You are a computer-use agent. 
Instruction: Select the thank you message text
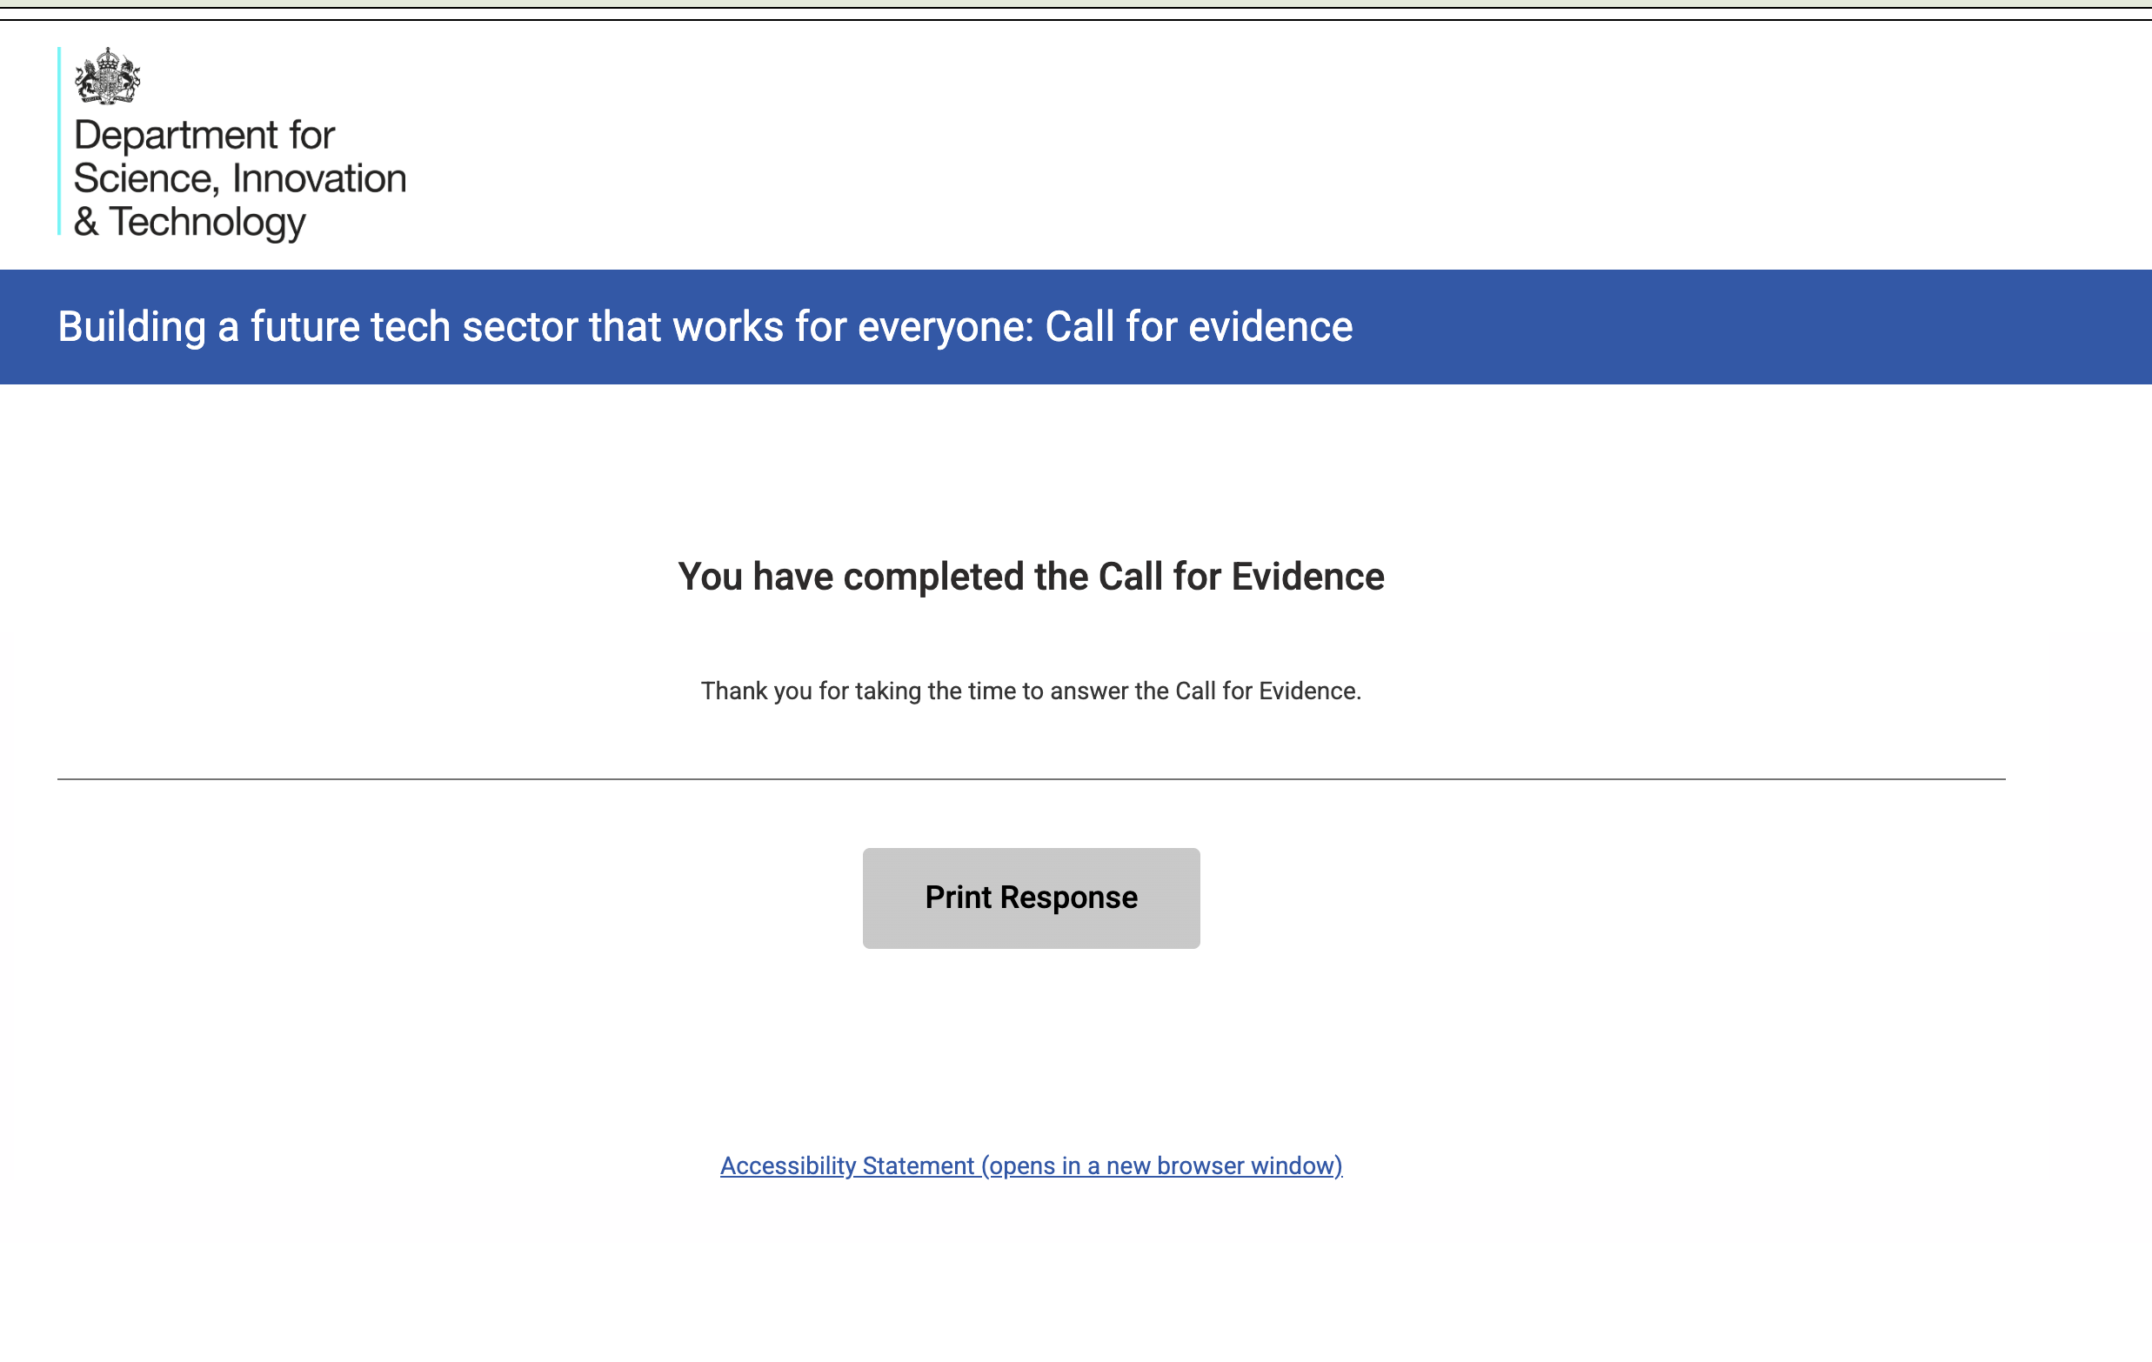[1030, 690]
